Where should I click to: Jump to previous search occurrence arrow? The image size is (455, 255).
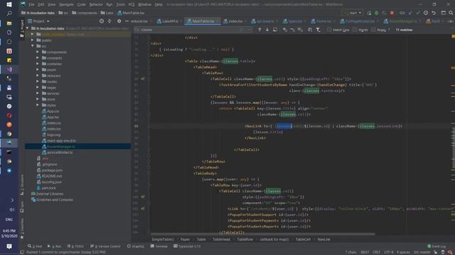pyautogui.click(x=259, y=30)
